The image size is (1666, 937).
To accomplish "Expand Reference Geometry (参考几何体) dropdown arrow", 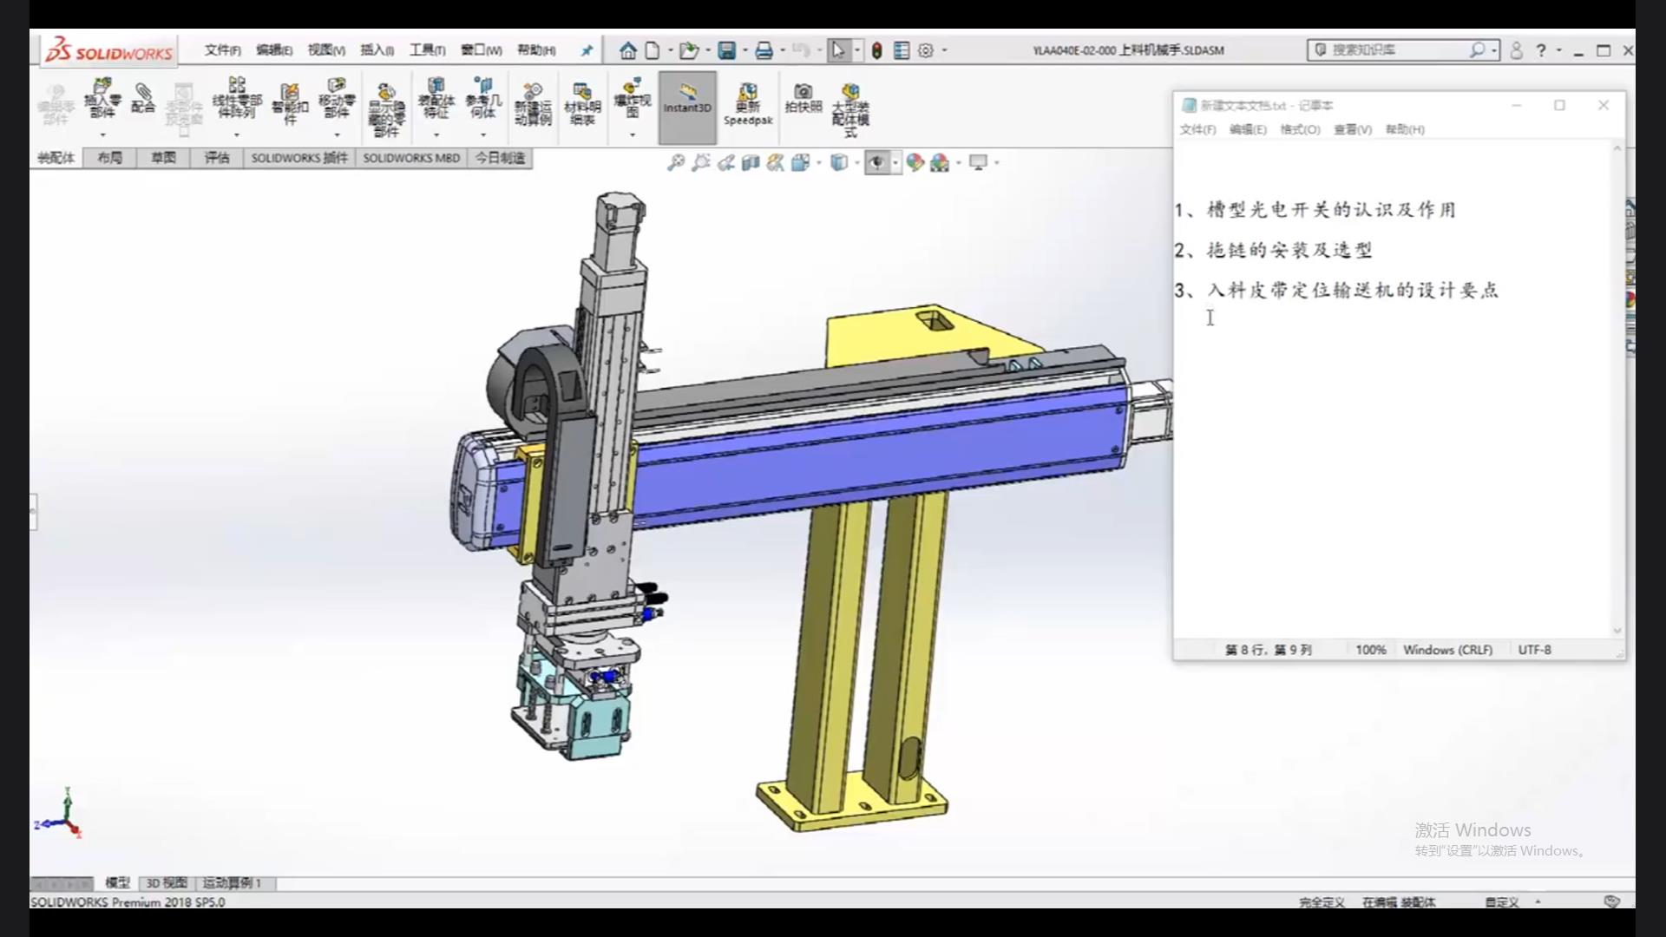I will point(483,135).
